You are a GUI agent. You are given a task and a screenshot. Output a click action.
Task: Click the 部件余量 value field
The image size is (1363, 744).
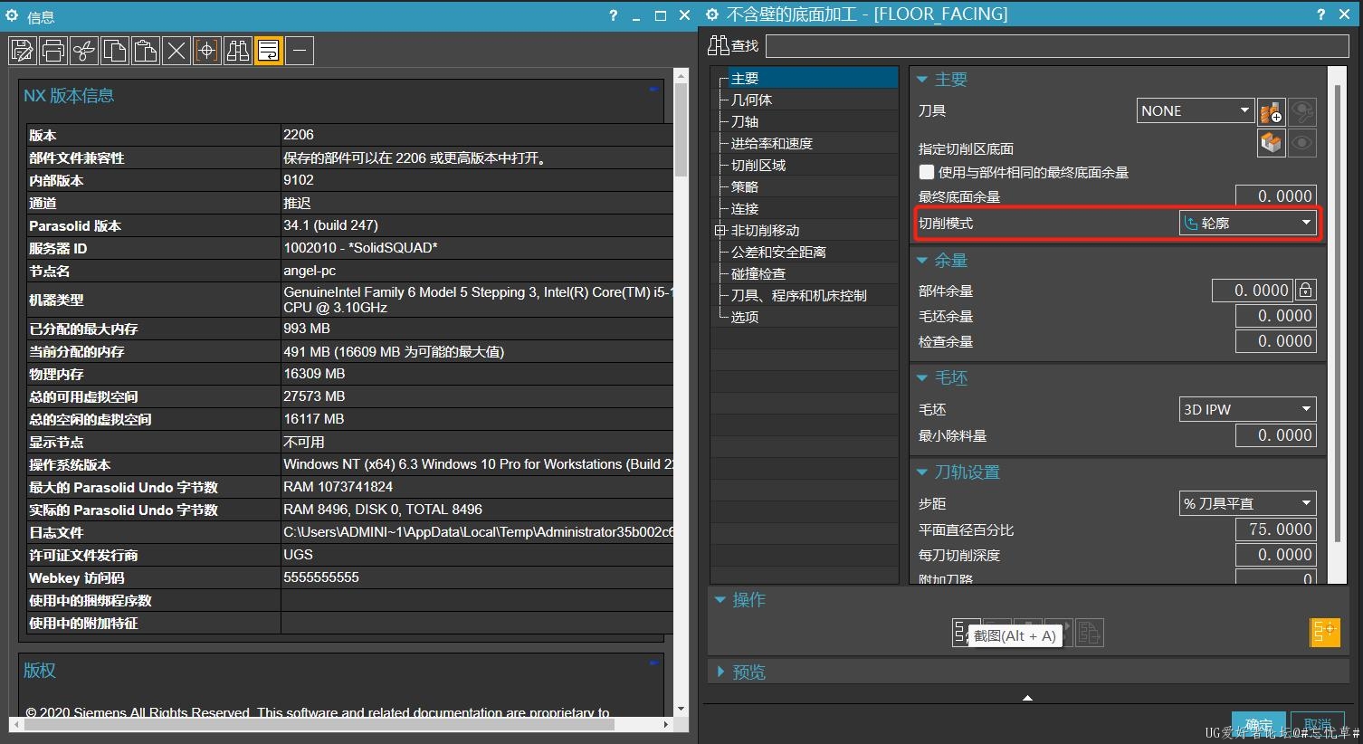coord(1253,290)
